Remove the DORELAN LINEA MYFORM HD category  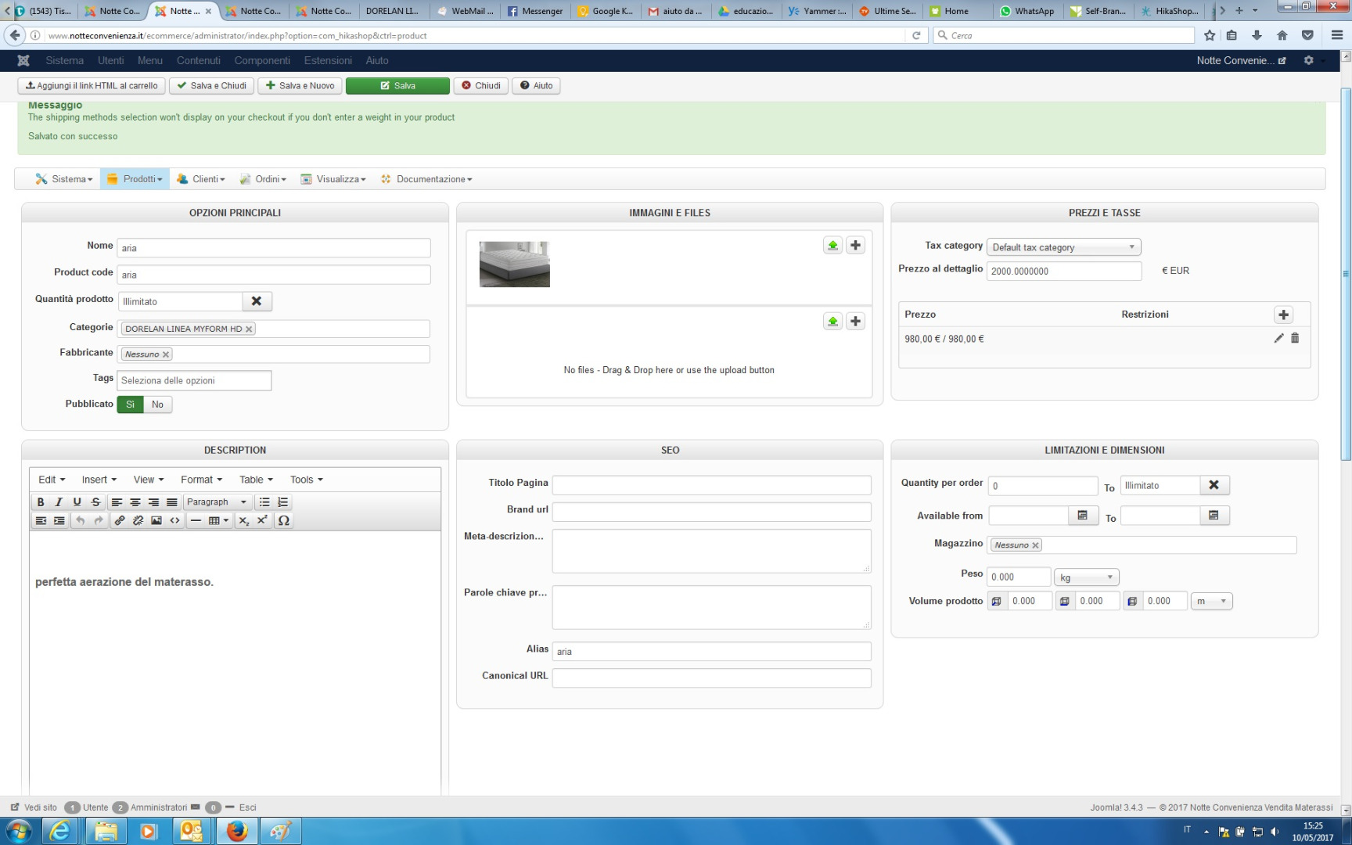tap(249, 329)
